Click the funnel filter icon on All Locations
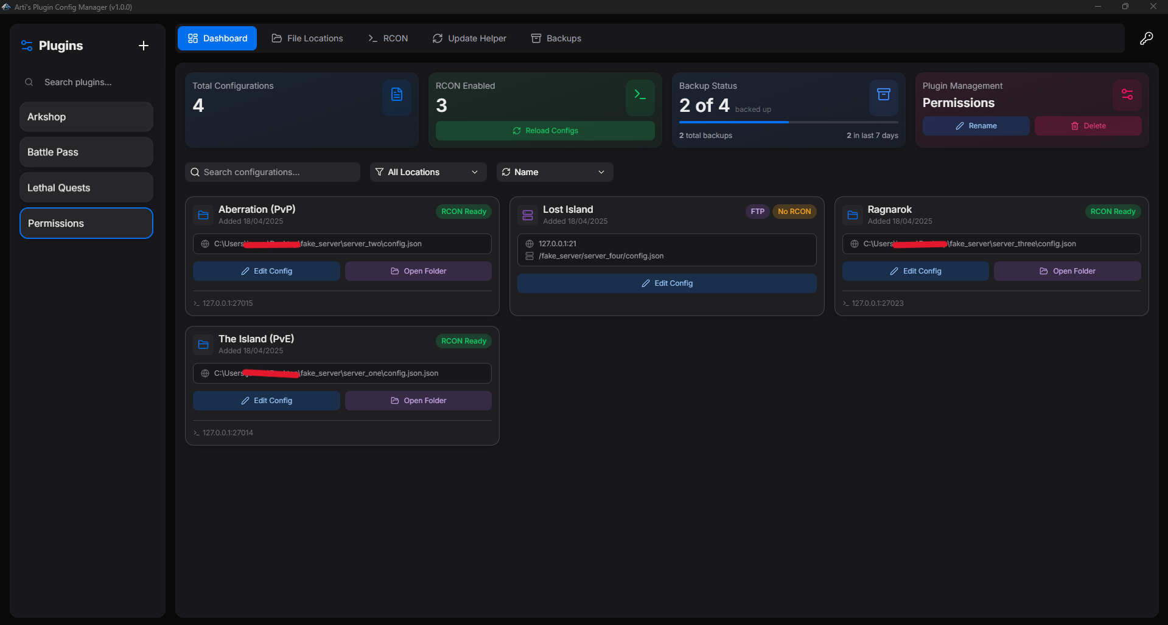This screenshot has height=625, width=1168. (x=380, y=172)
